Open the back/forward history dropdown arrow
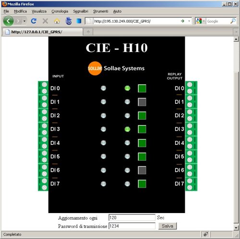Image resolution: width=240 pixels, height=239 pixels. click(24, 21)
